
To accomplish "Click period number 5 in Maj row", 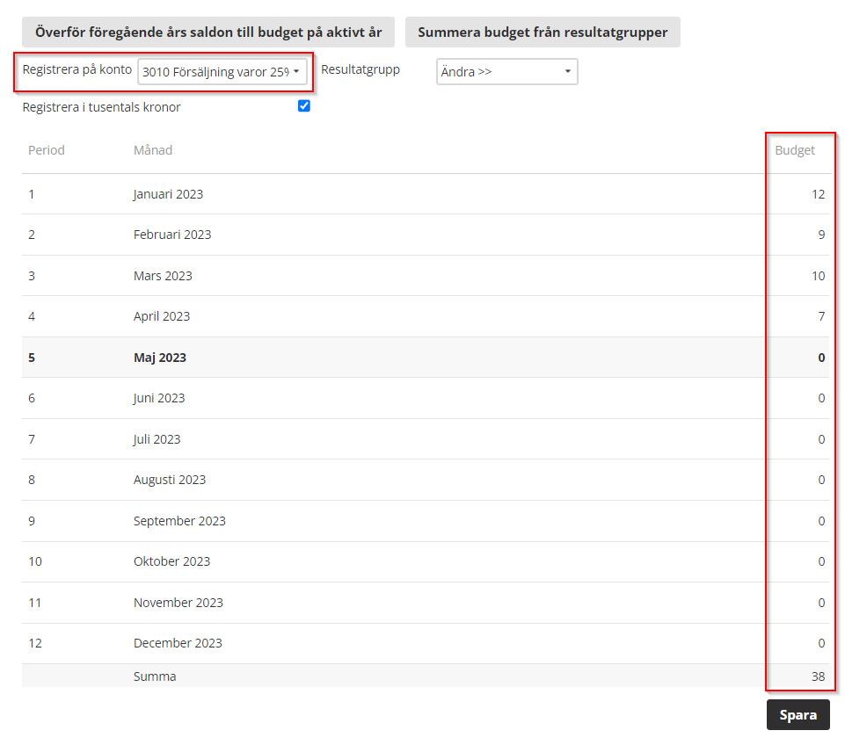I will point(32,358).
